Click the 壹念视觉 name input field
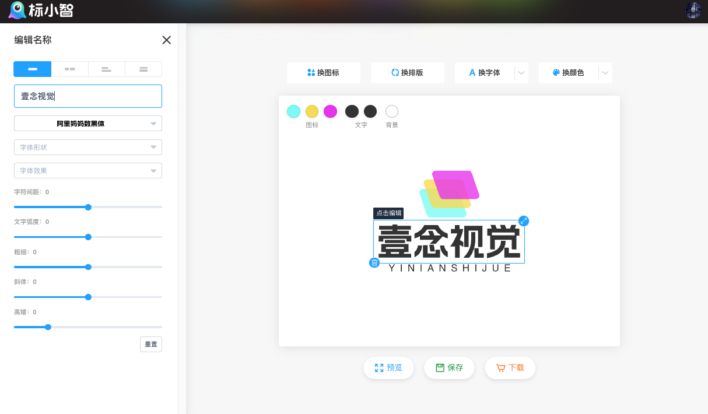 [87, 96]
